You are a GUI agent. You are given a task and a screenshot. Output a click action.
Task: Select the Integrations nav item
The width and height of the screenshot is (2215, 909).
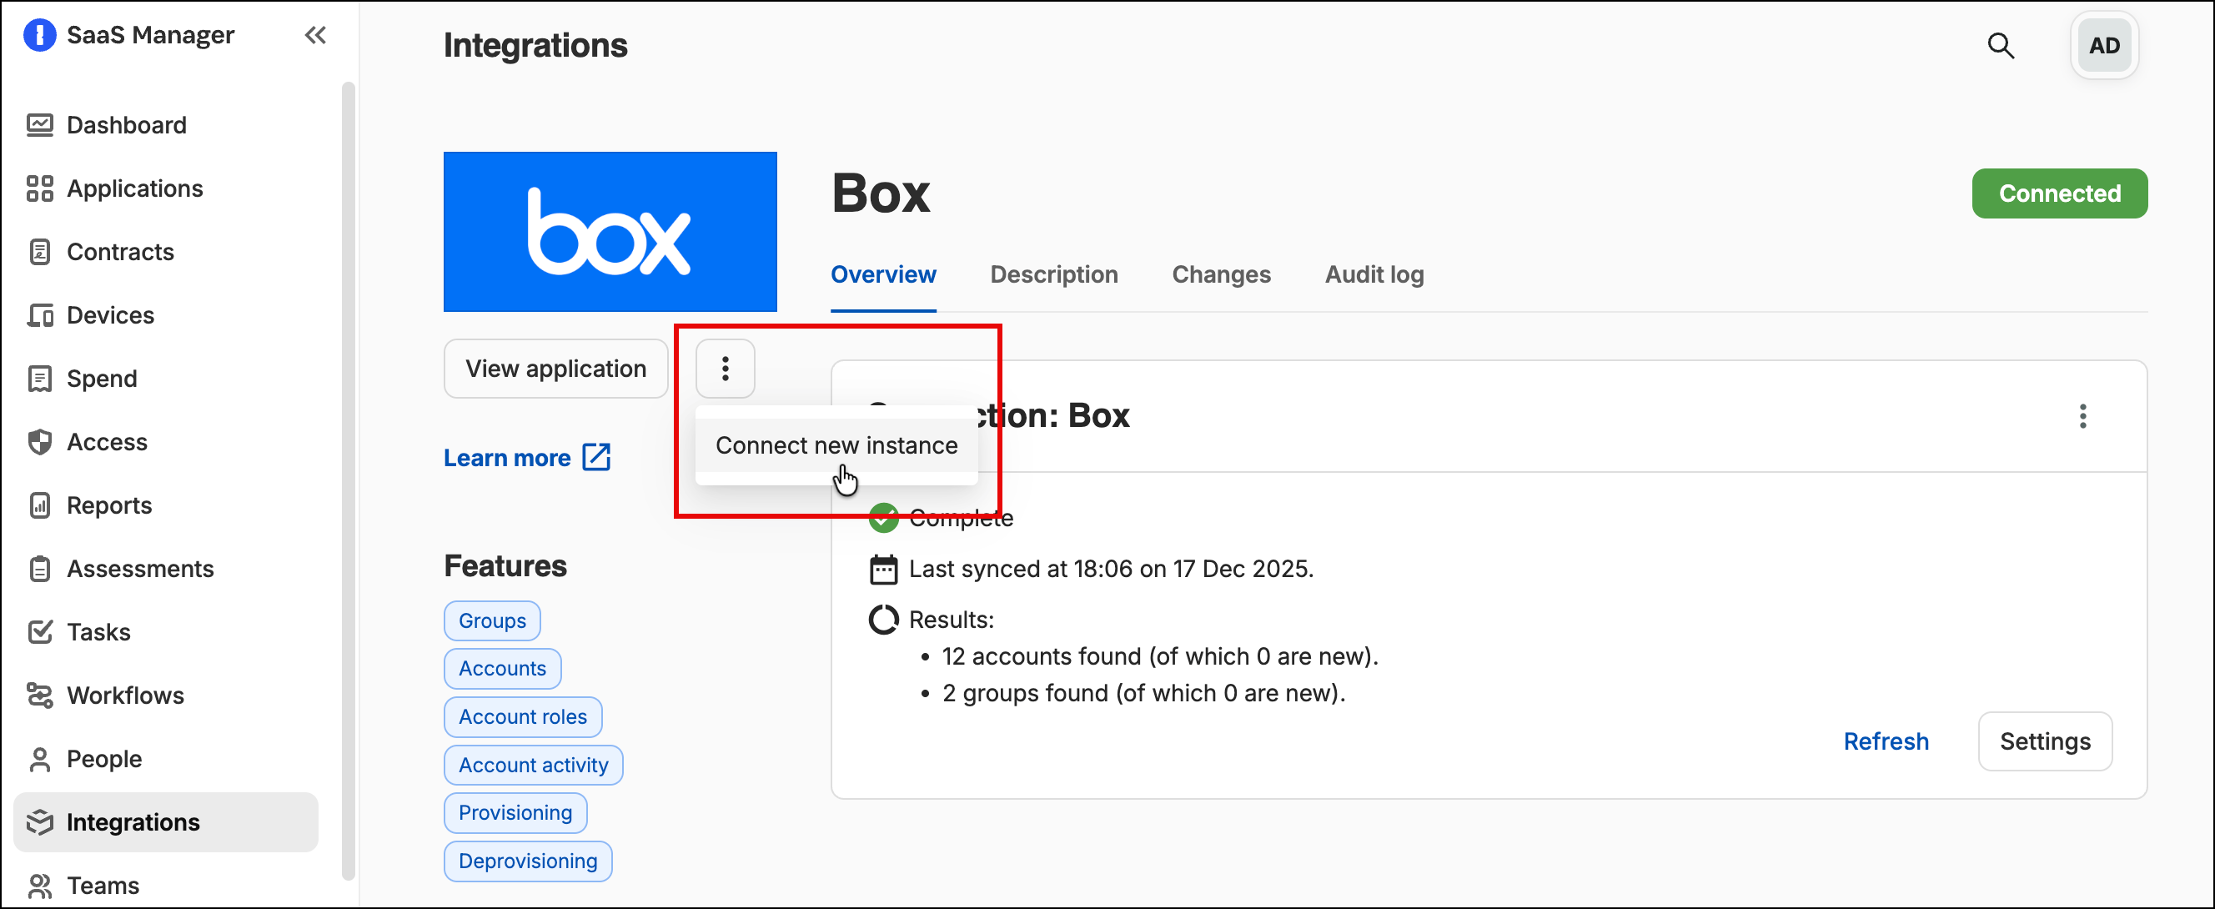pyautogui.click(x=166, y=822)
